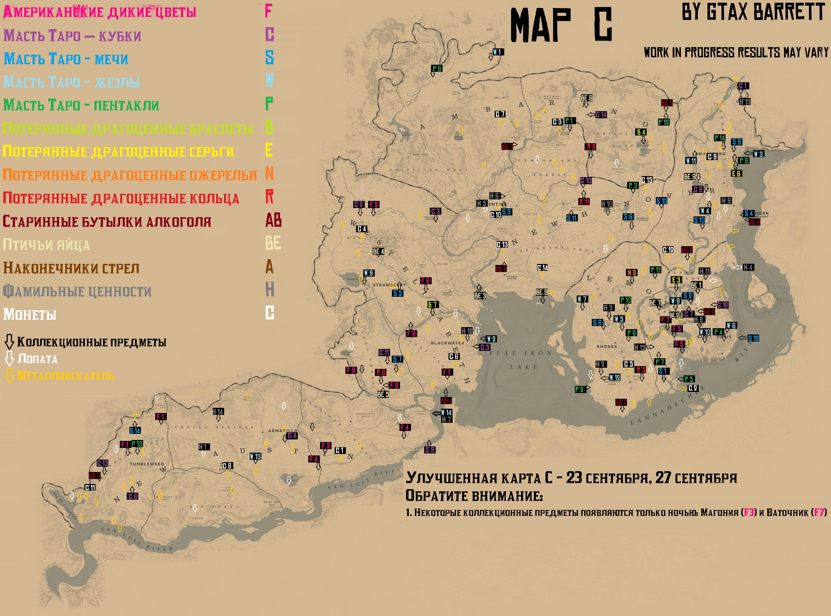Image resolution: width=831 pixels, height=616 pixels.
Task: Select the W3 wands marker near Annesburg
Action: pos(758,154)
